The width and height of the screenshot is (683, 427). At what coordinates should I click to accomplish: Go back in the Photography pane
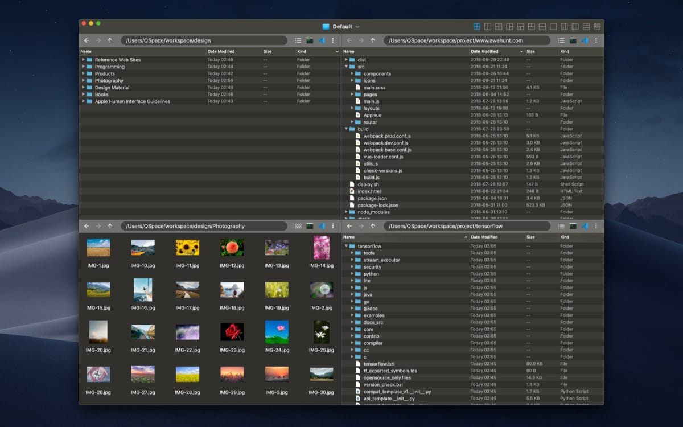coord(87,226)
